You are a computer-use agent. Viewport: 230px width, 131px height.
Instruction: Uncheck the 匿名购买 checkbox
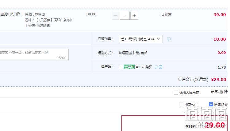(x=211, y=104)
